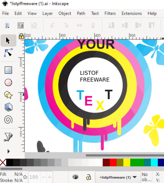Pick the olive palette swatch
The image size is (164, 183).
(x=120, y=162)
